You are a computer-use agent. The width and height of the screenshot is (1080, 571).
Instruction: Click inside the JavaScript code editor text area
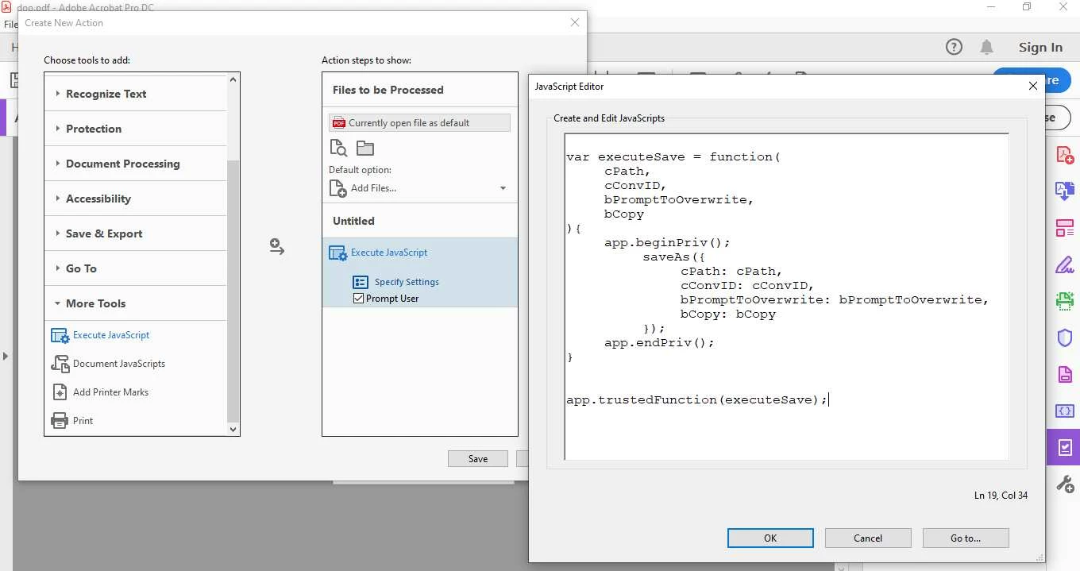tap(787, 297)
